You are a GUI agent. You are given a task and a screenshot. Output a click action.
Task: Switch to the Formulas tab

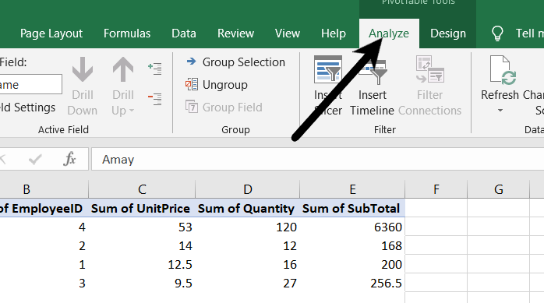click(x=127, y=33)
